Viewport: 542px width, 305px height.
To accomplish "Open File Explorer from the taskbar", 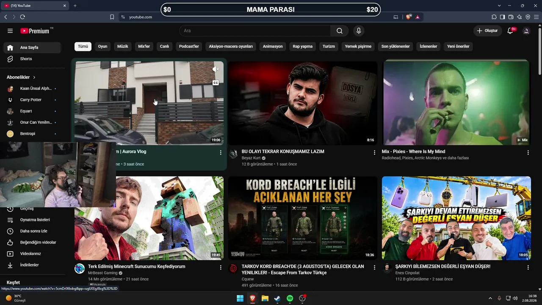I will pyautogui.click(x=265, y=298).
